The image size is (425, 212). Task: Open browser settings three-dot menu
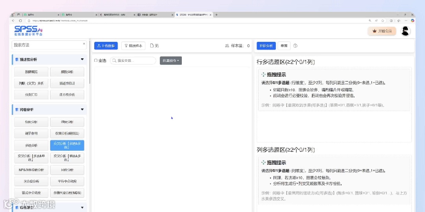406,20
